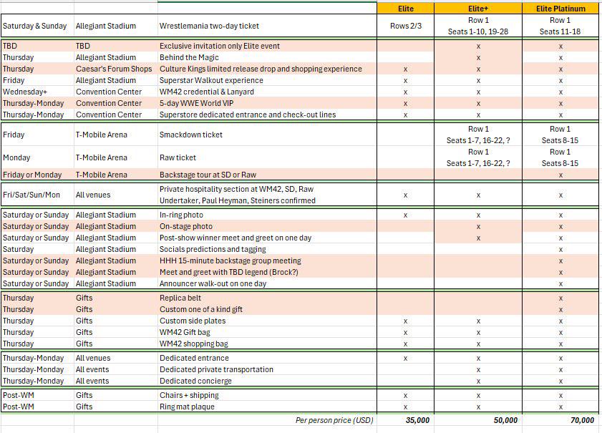
Task: Select Elite+ x mark for Behind the Magic
Action: point(478,58)
